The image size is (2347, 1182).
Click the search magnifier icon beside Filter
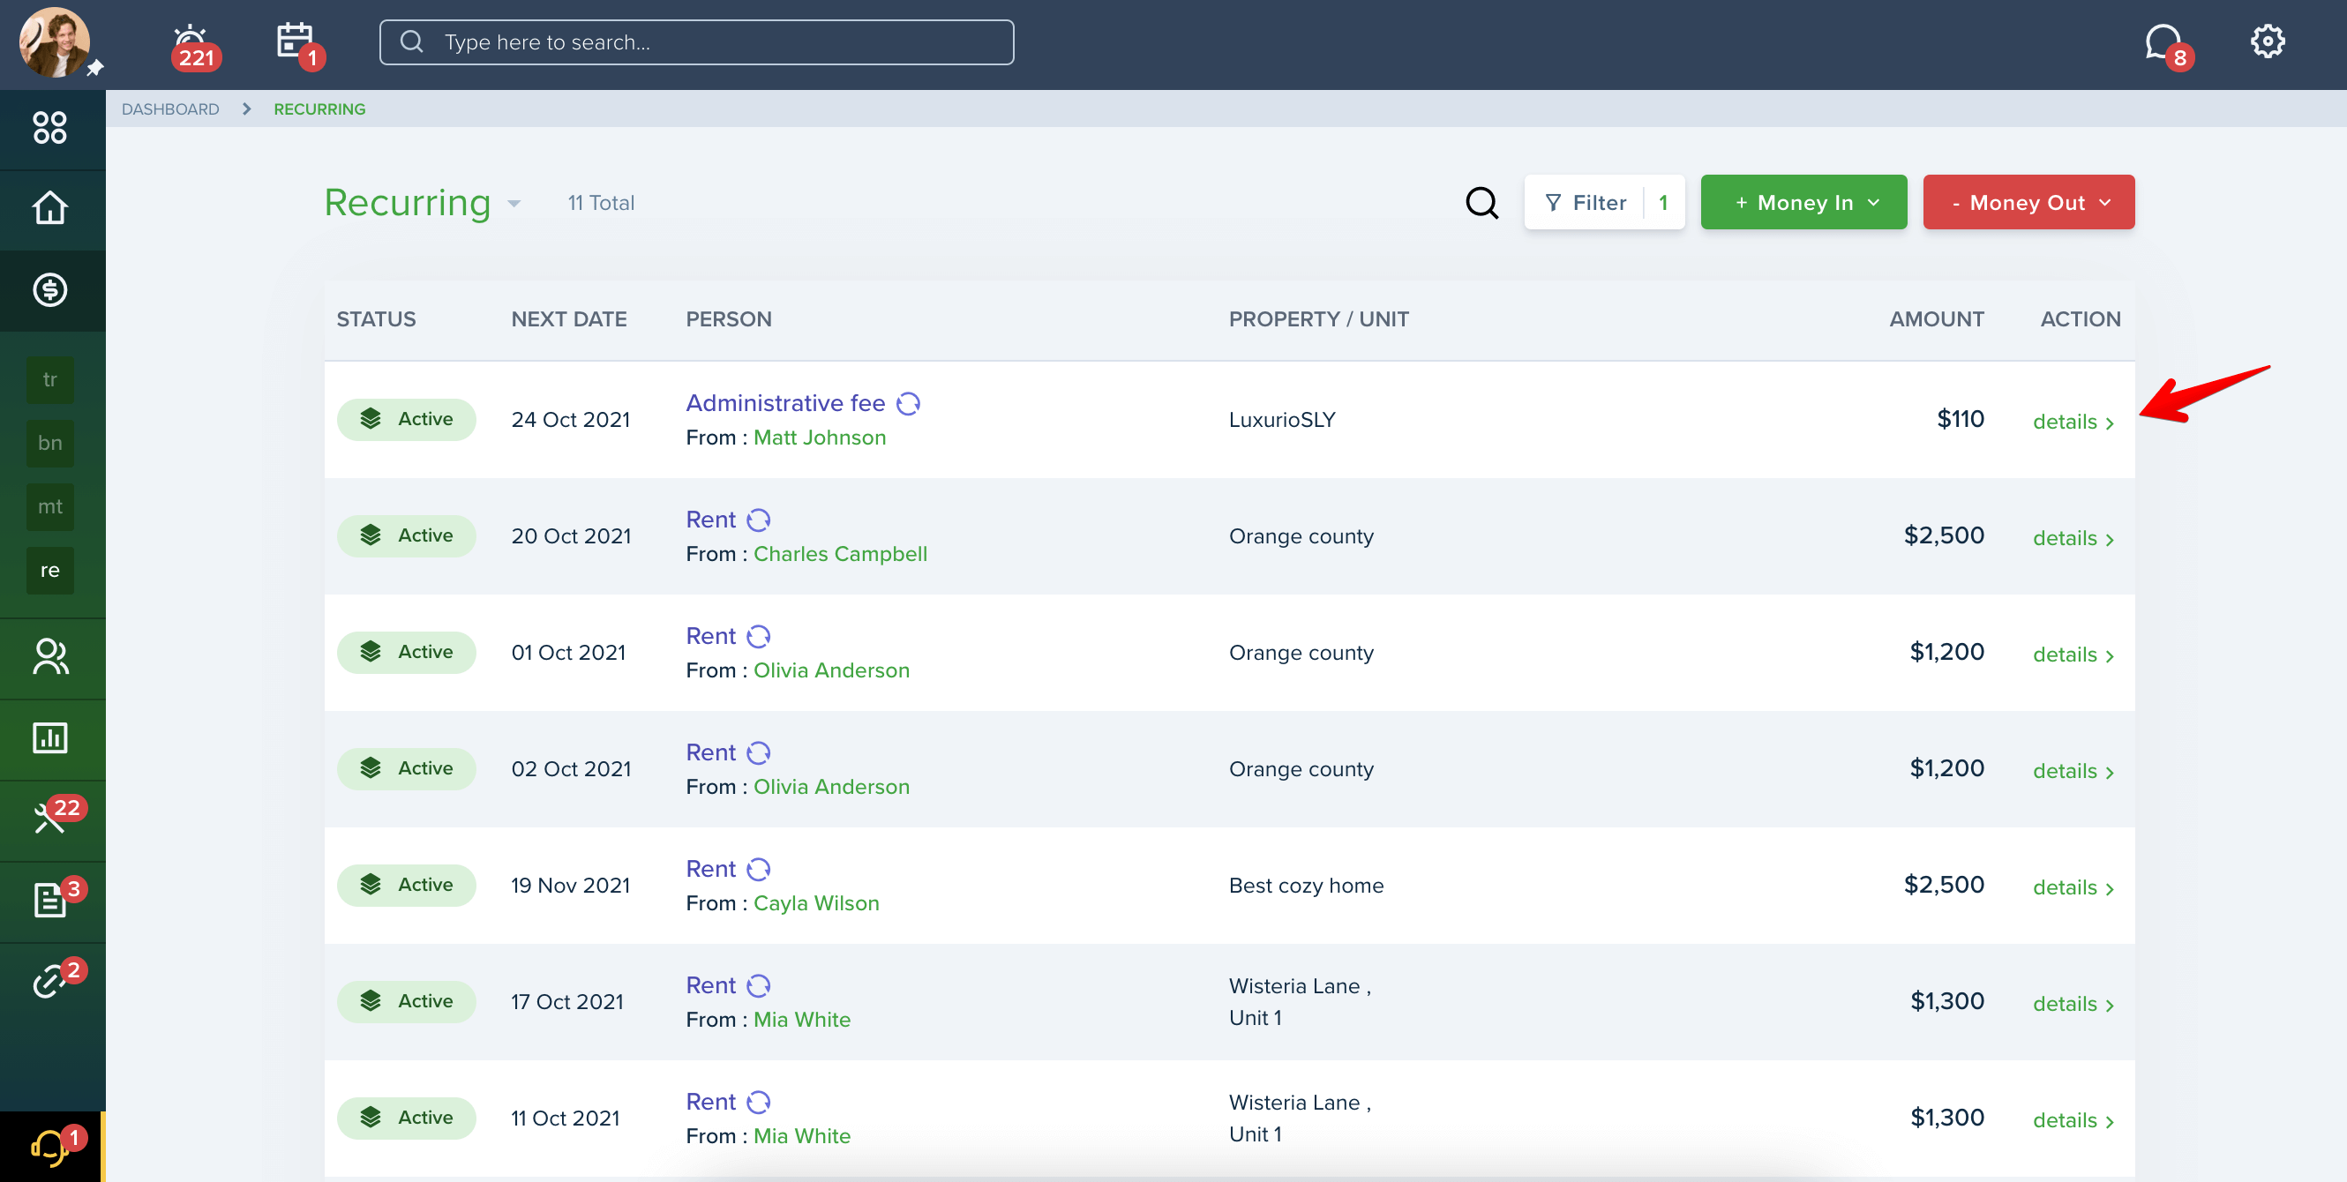tap(1481, 202)
